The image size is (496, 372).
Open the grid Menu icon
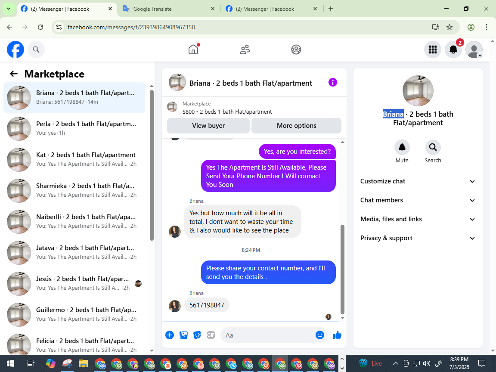point(432,50)
